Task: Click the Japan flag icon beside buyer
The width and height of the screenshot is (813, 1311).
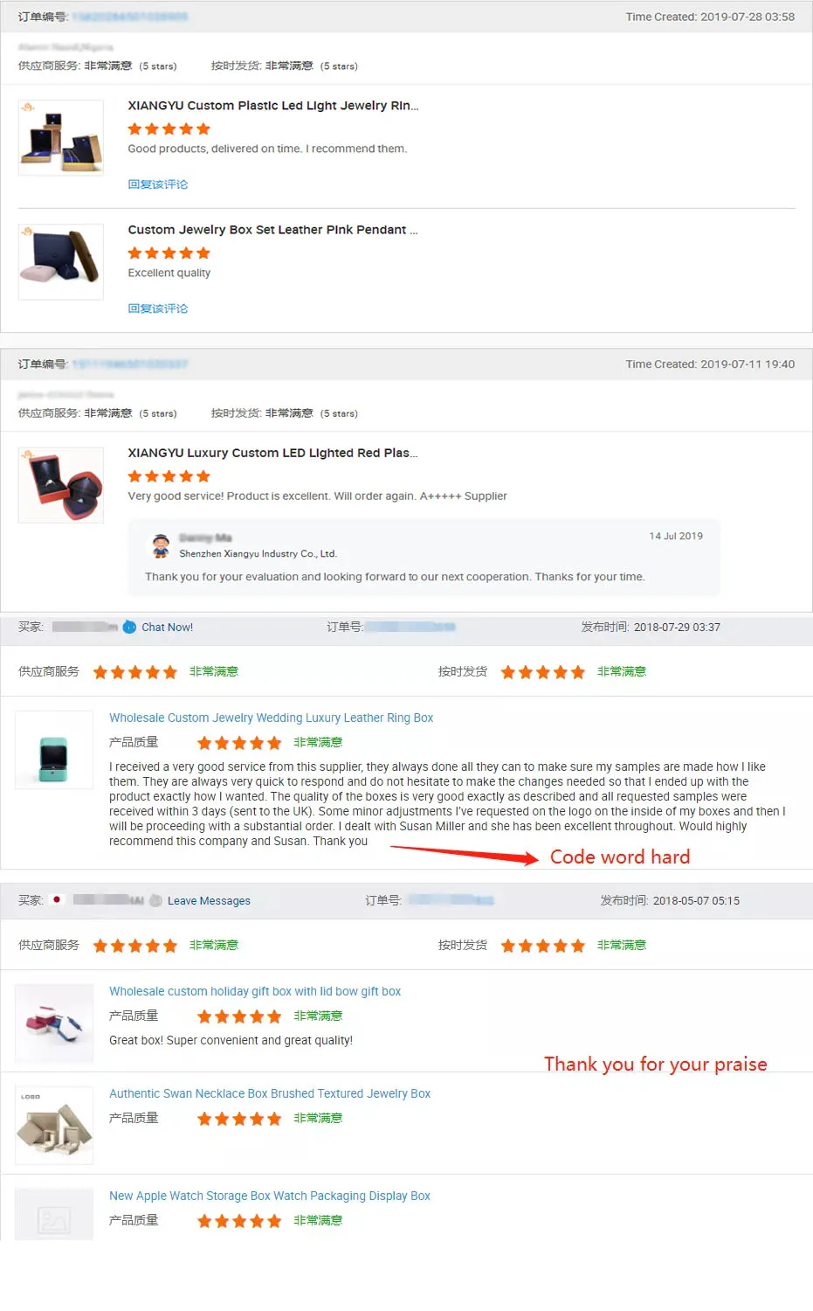Action: (57, 899)
